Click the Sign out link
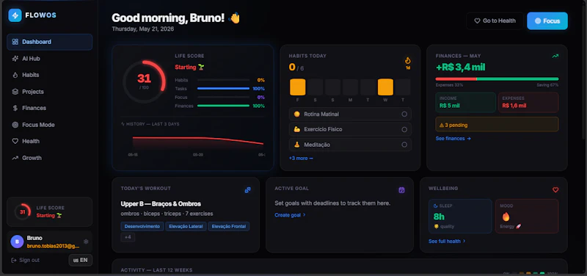This screenshot has height=276, width=587. pos(26,261)
